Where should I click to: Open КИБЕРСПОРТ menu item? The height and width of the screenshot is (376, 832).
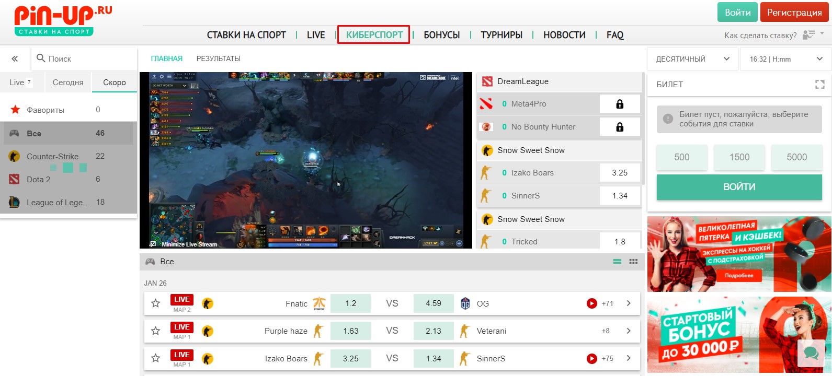[374, 35]
